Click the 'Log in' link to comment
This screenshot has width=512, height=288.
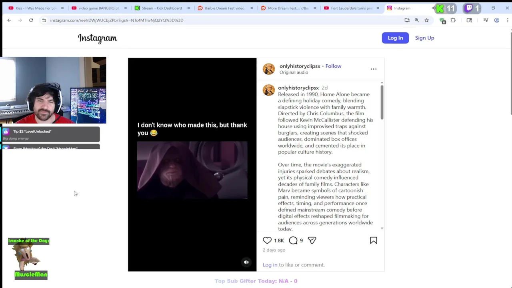(270, 265)
